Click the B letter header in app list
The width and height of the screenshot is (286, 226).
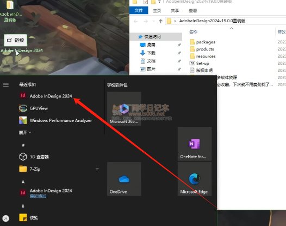[x=23, y=206]
